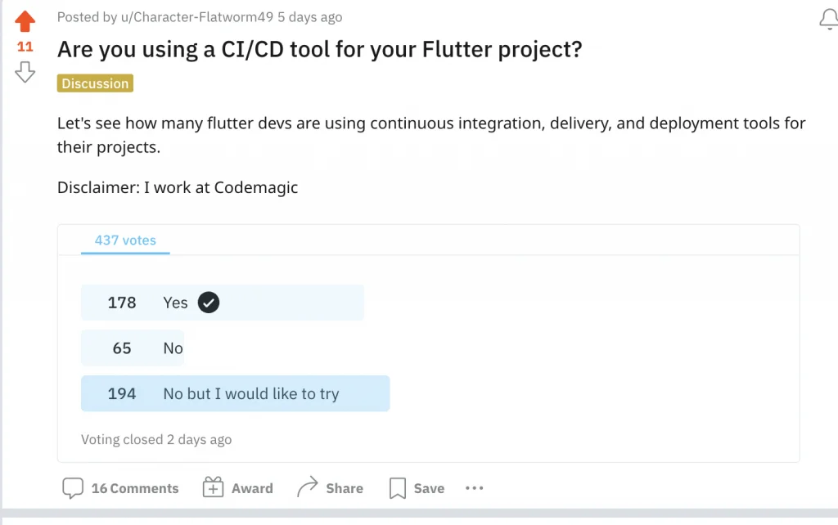This screenshot has height=525, width=838.
Task: Click the Award gift icon
Action: (213, 488)
